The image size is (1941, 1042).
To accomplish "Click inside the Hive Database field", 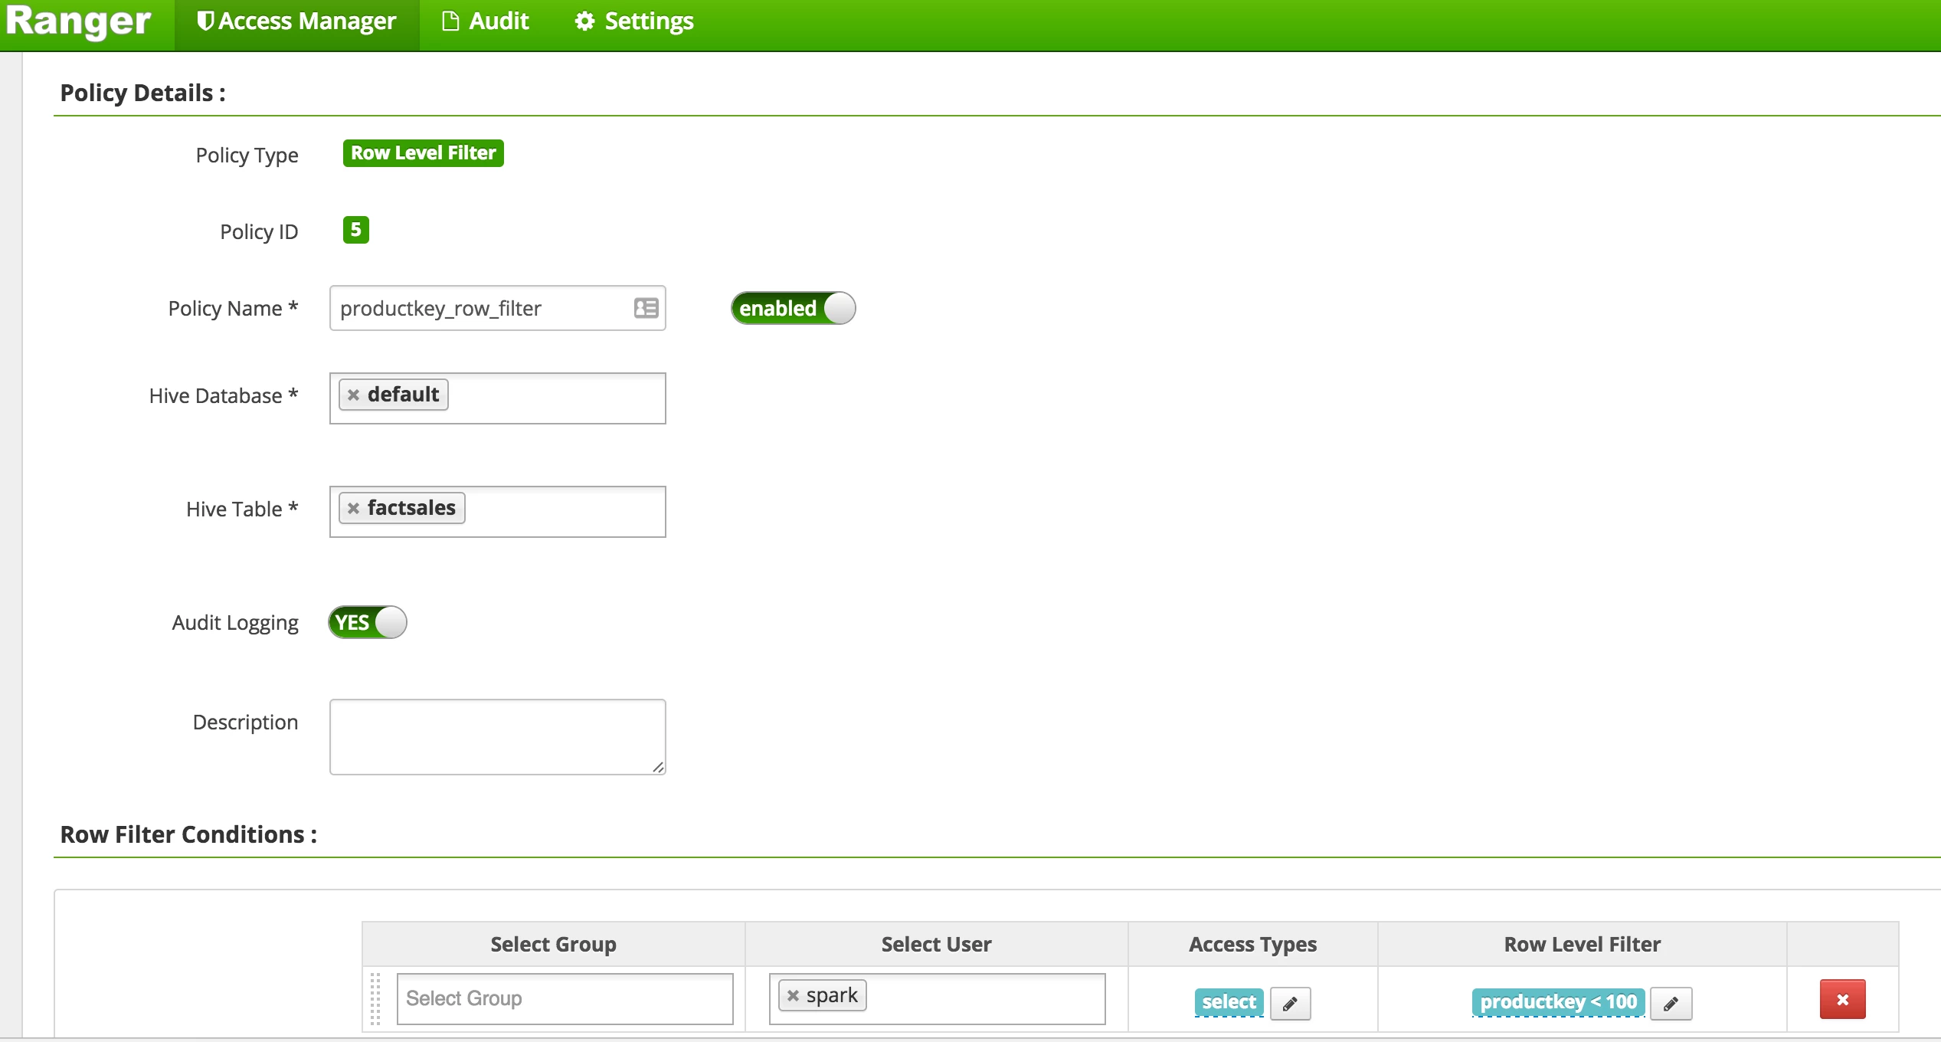I will [497, 398].
